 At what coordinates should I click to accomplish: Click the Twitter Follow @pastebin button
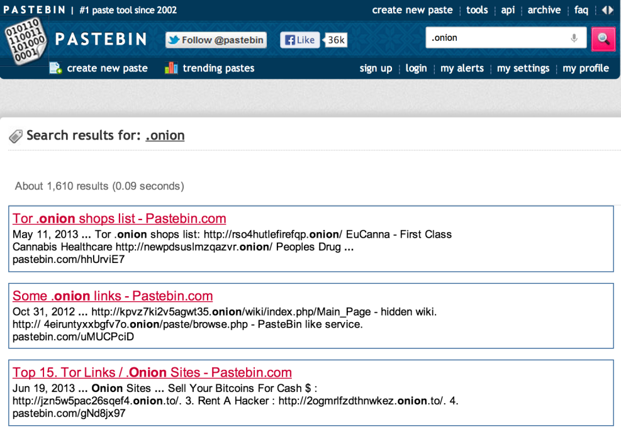(x=216, y=40)
